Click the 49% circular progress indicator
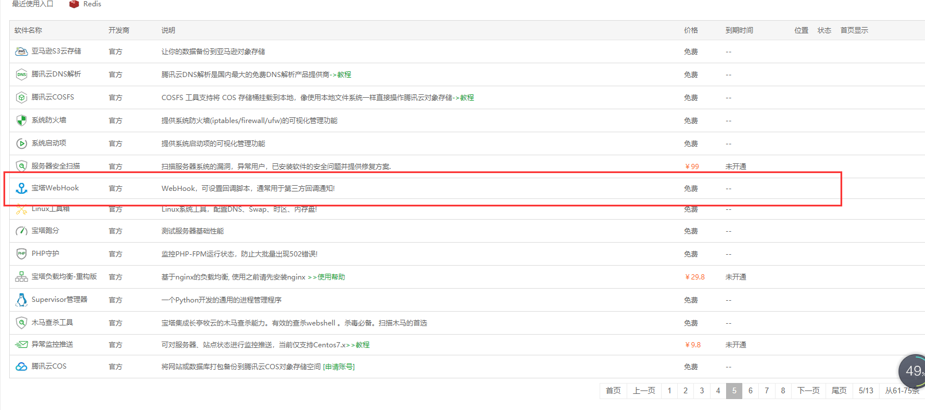Image resolution: width=925 pixels, height=410 pixels. [x=913, y=371]
